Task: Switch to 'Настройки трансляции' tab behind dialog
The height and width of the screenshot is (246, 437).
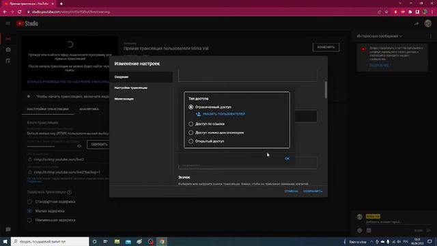Action: [x=48, y=109]
